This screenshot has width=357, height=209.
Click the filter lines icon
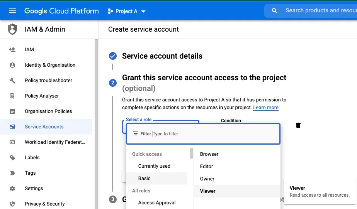136,133
